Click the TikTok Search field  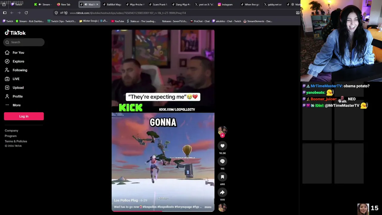click(x=24, y=42)
